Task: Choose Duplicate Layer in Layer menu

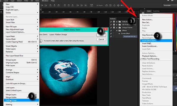Action: 22,10
